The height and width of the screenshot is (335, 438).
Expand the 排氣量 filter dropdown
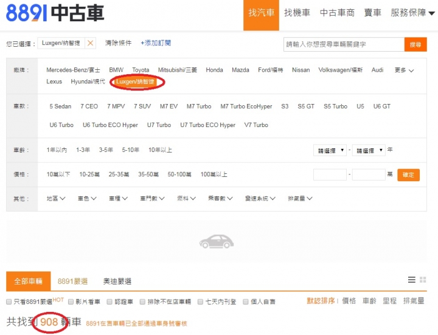[x=300, y=198]
